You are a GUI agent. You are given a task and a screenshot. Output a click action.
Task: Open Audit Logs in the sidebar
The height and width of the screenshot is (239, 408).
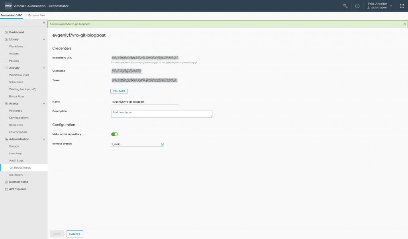[x=16, y=161]
